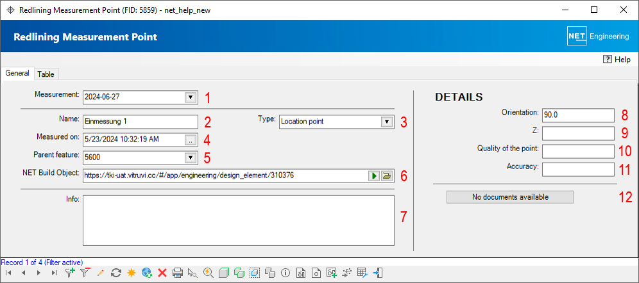Click the cursor with magnifier icon

192,273
